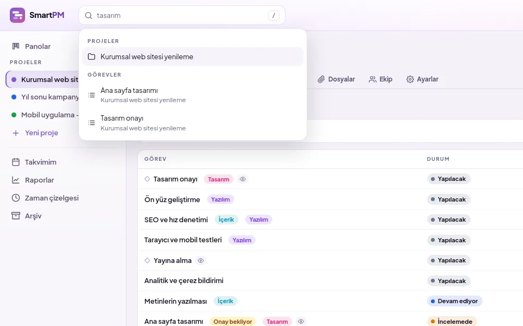Click blue dot of Yıl sonu project

(x=14, y=97)
